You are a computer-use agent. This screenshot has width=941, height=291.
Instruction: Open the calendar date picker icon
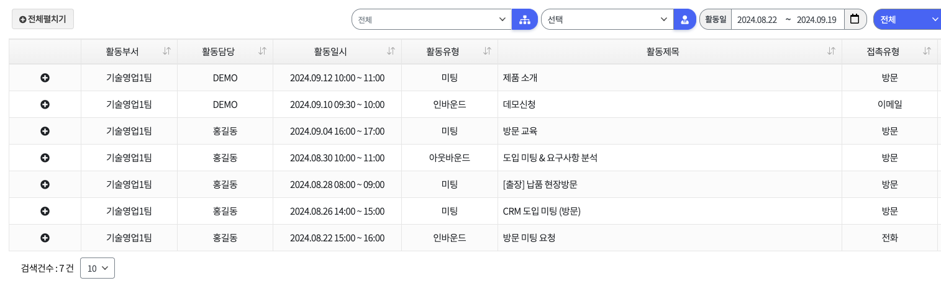pos(855,19)
